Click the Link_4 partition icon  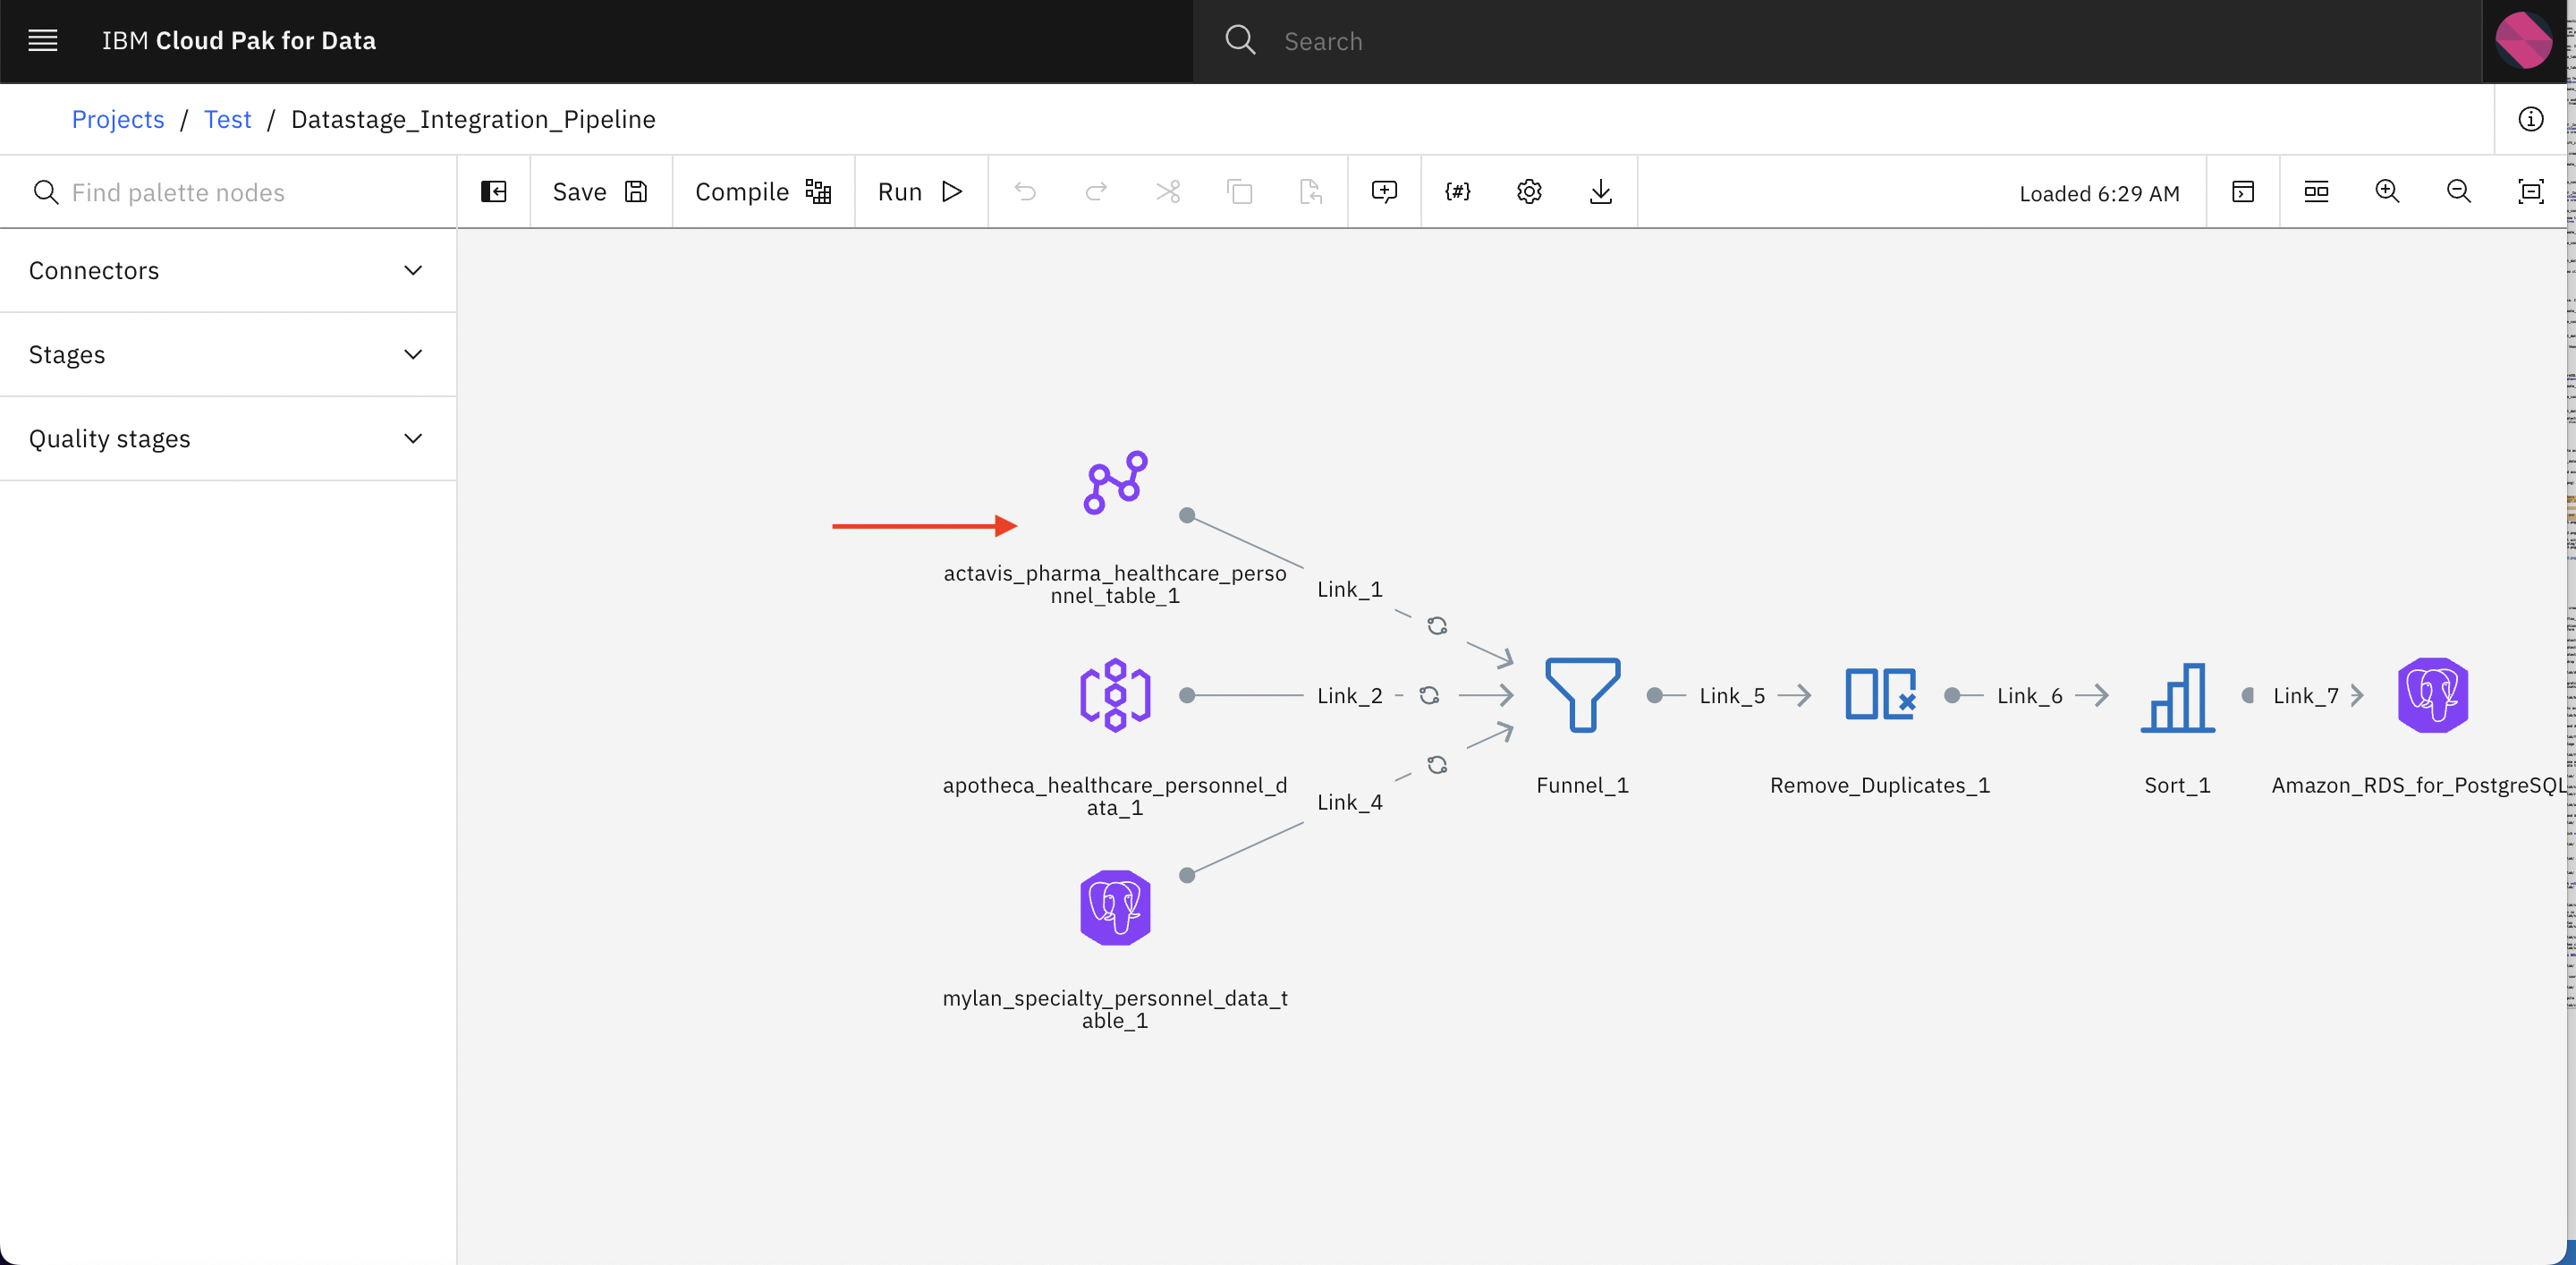pos(1437,765)
